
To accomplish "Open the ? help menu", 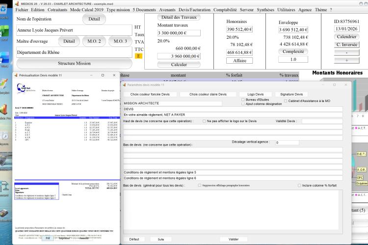I will click(x=331, y=10).
